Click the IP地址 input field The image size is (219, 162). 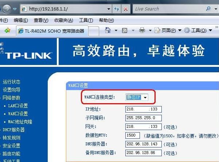(144, 109)
